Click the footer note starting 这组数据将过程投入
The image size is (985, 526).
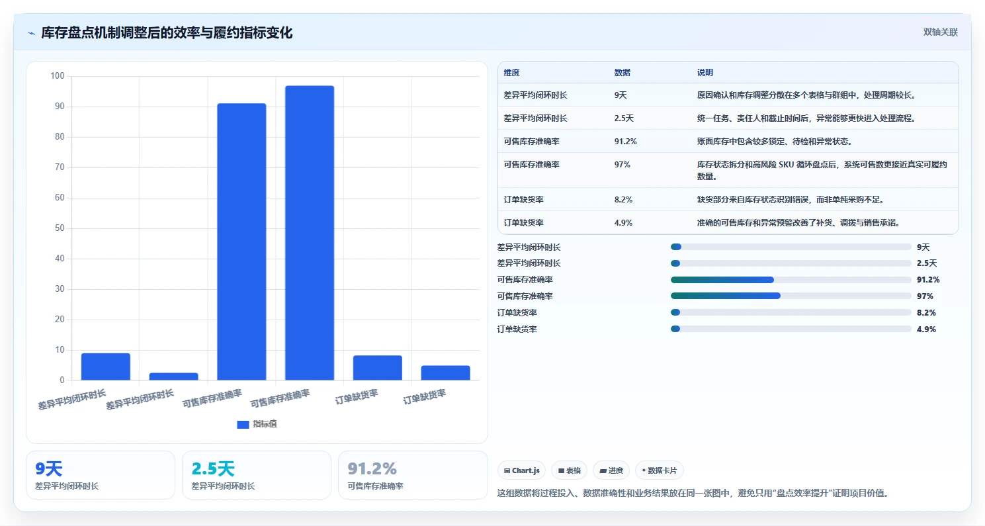(693, 493)
